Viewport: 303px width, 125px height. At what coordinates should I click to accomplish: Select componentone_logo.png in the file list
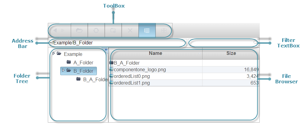pyautogui.click(x=140, y=70)
